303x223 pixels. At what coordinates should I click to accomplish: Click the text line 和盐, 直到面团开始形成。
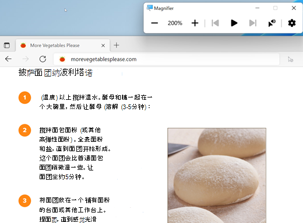tap(75, 149)
